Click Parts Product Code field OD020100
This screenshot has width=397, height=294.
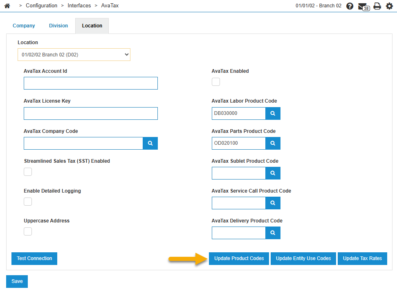click(238, 144)
